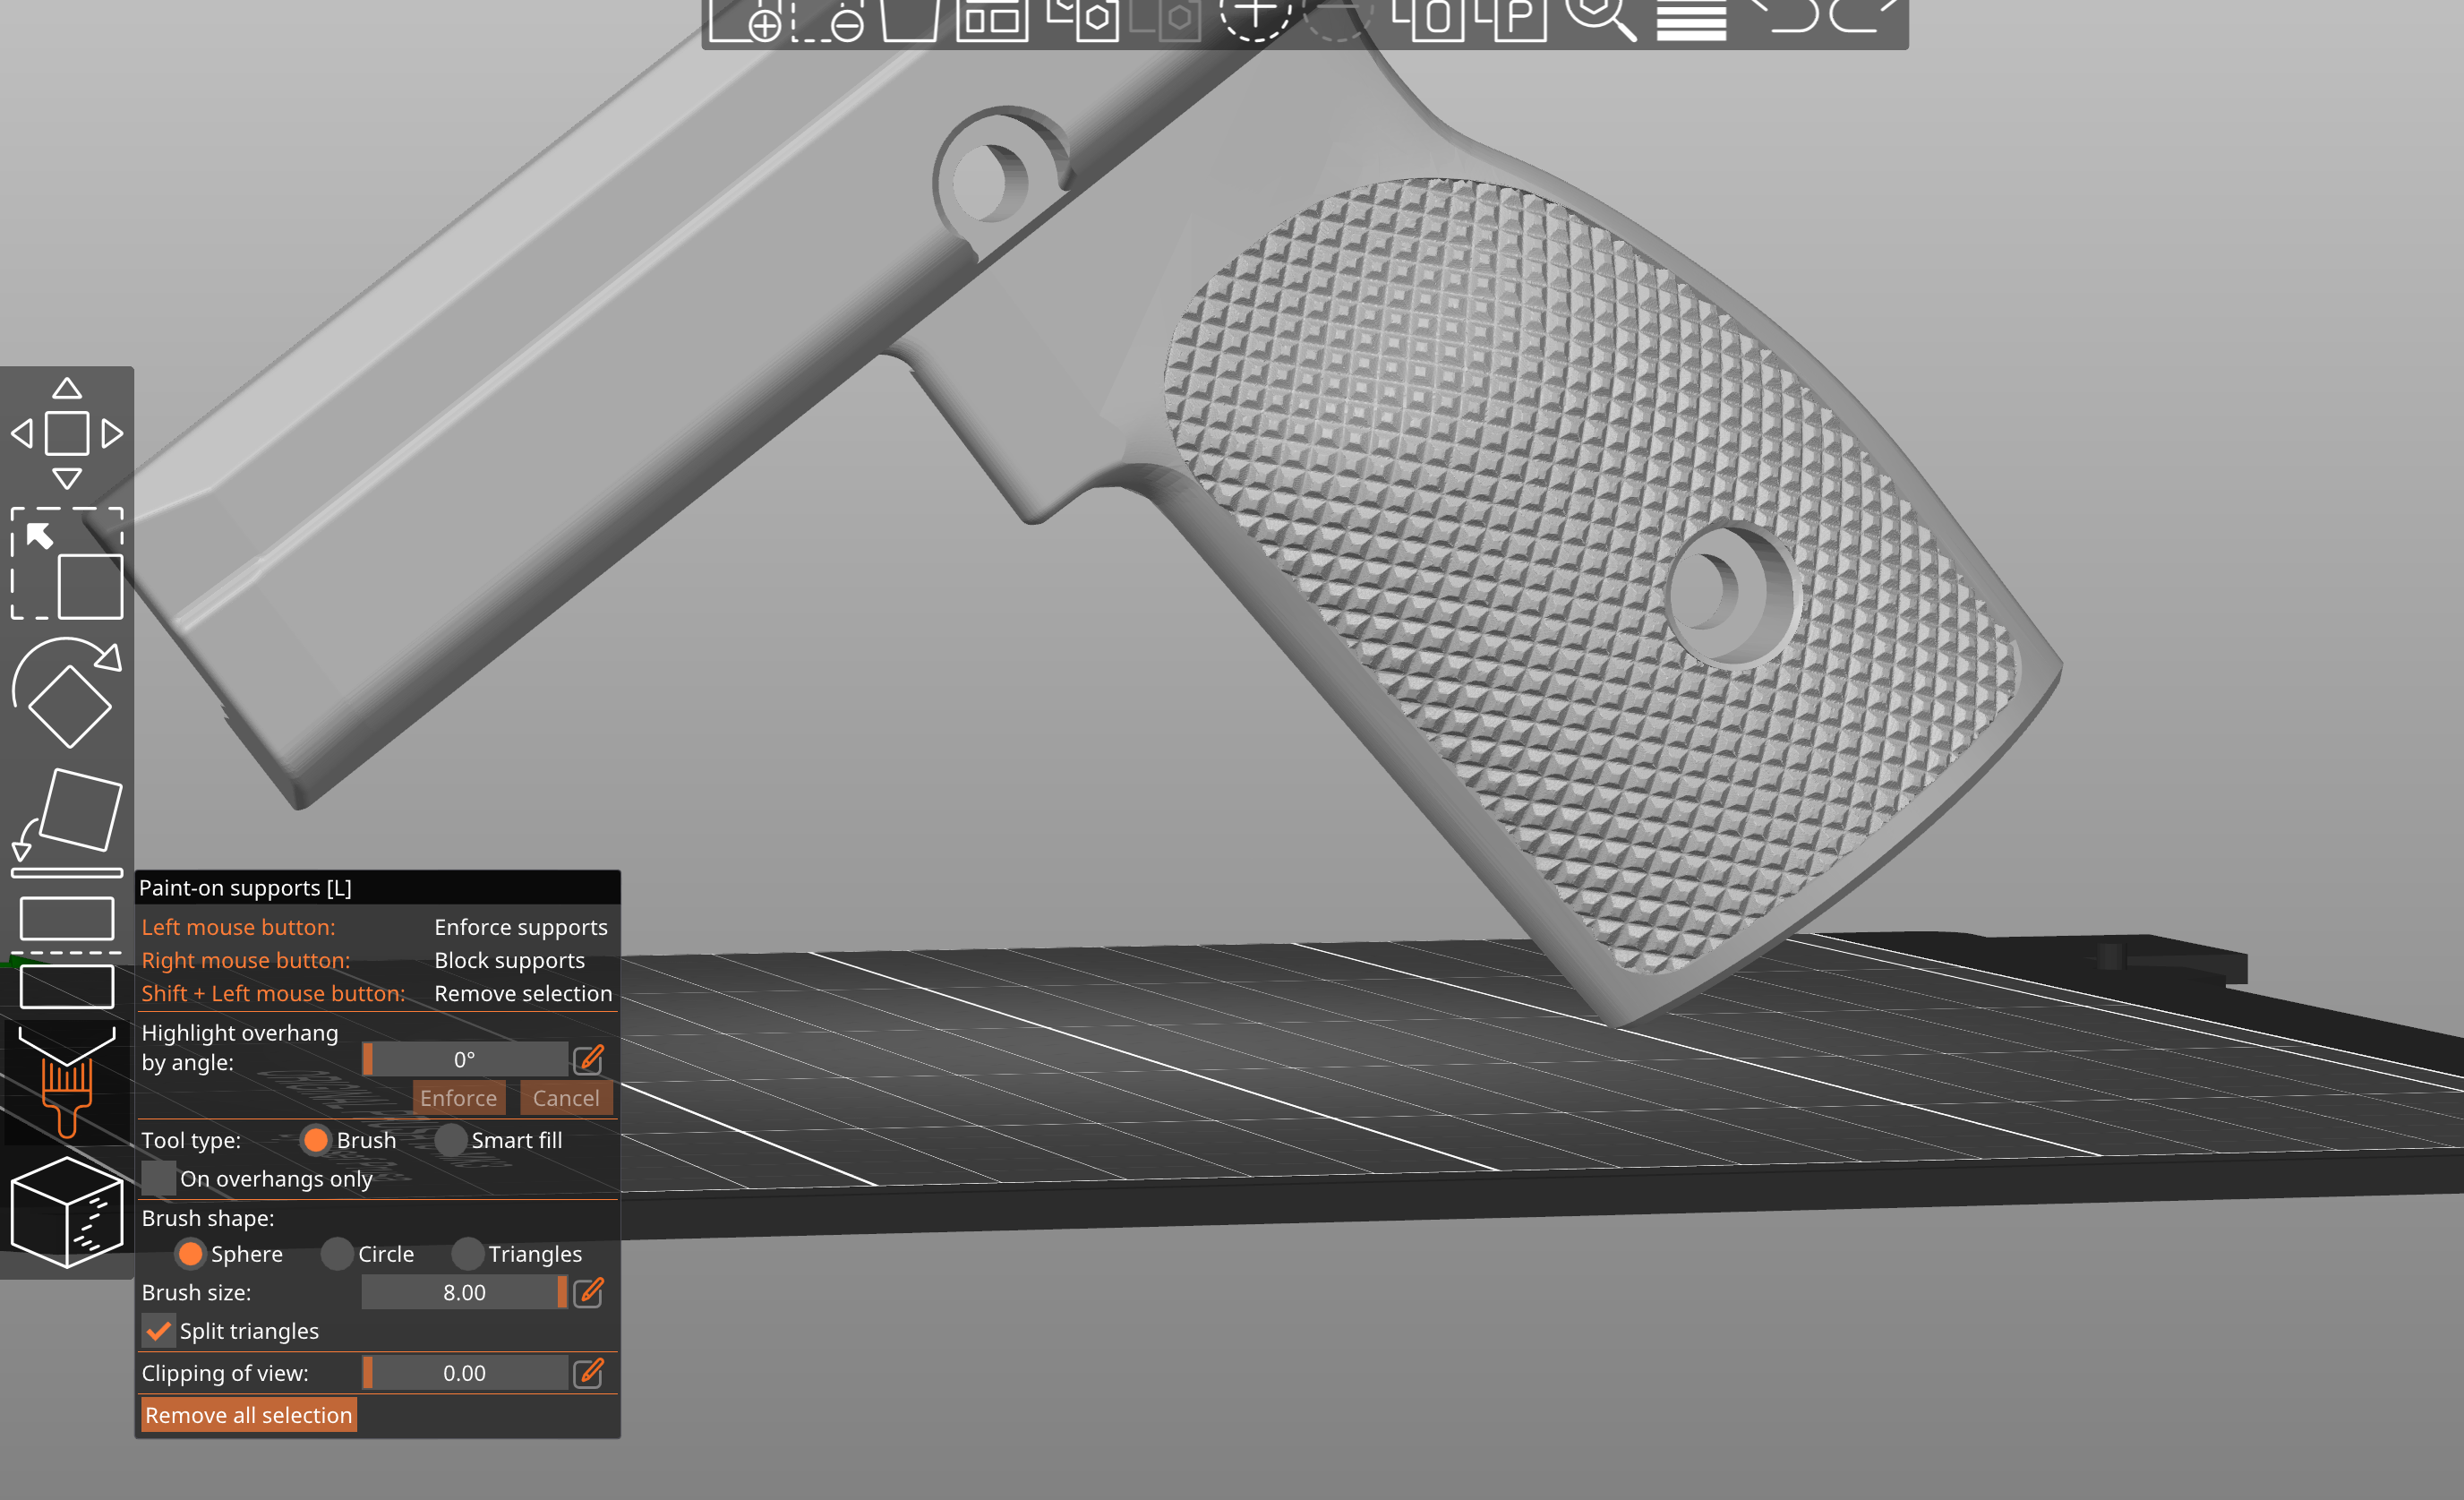Image resolution: width=2464 pixels, height=1500 pixels.
Task: Click the textured pistol grip model
Action: (1590, 570)
